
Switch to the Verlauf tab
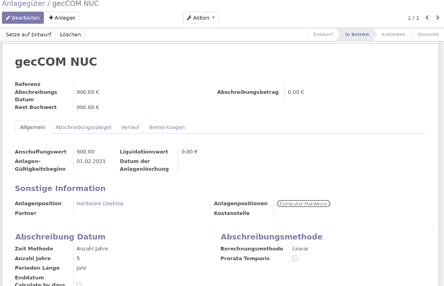click(130, 127)
